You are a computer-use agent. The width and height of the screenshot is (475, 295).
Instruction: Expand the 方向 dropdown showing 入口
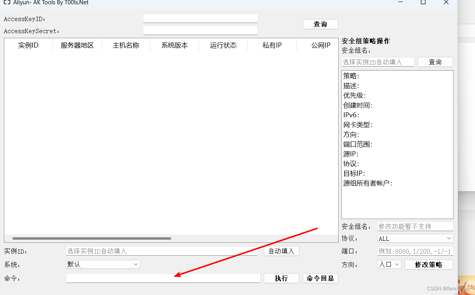coord(389,264)
